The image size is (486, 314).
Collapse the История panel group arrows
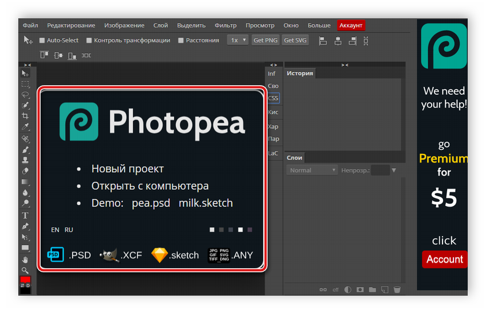(345, 65)
